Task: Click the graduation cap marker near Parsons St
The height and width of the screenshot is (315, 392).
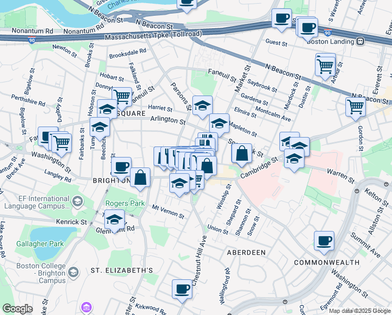Action: point(202,106)
